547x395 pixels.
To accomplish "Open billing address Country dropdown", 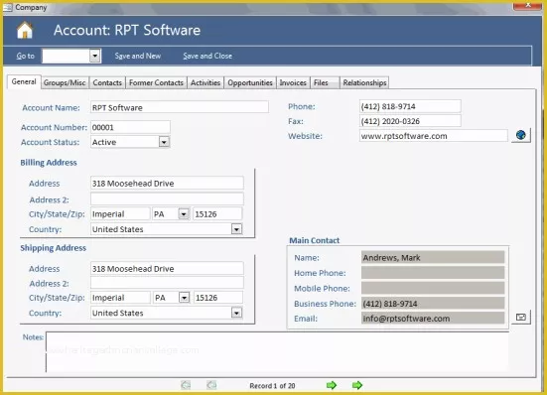I will (236, 229).
